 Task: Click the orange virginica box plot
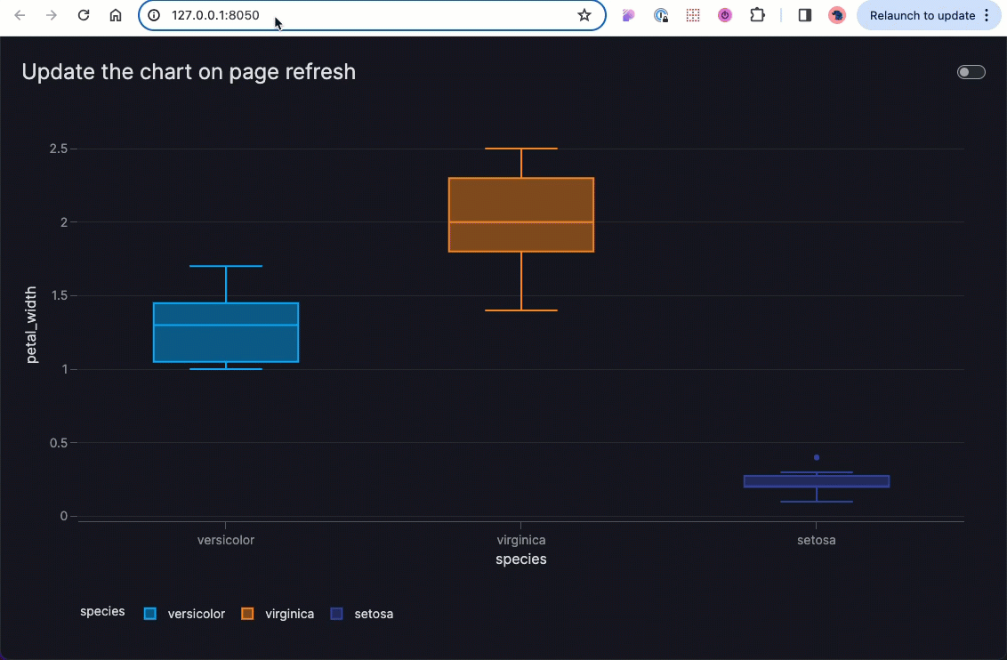click(x=521, y=214)
